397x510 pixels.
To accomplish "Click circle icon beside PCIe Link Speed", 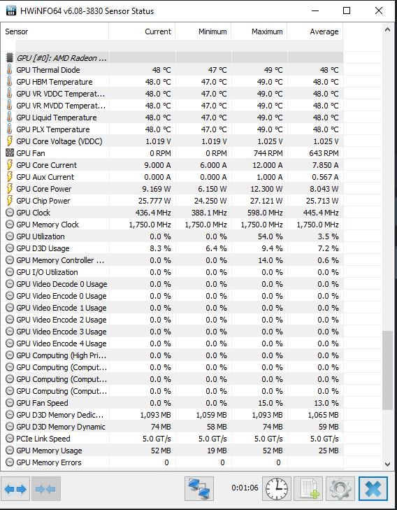I will (10, 439).
